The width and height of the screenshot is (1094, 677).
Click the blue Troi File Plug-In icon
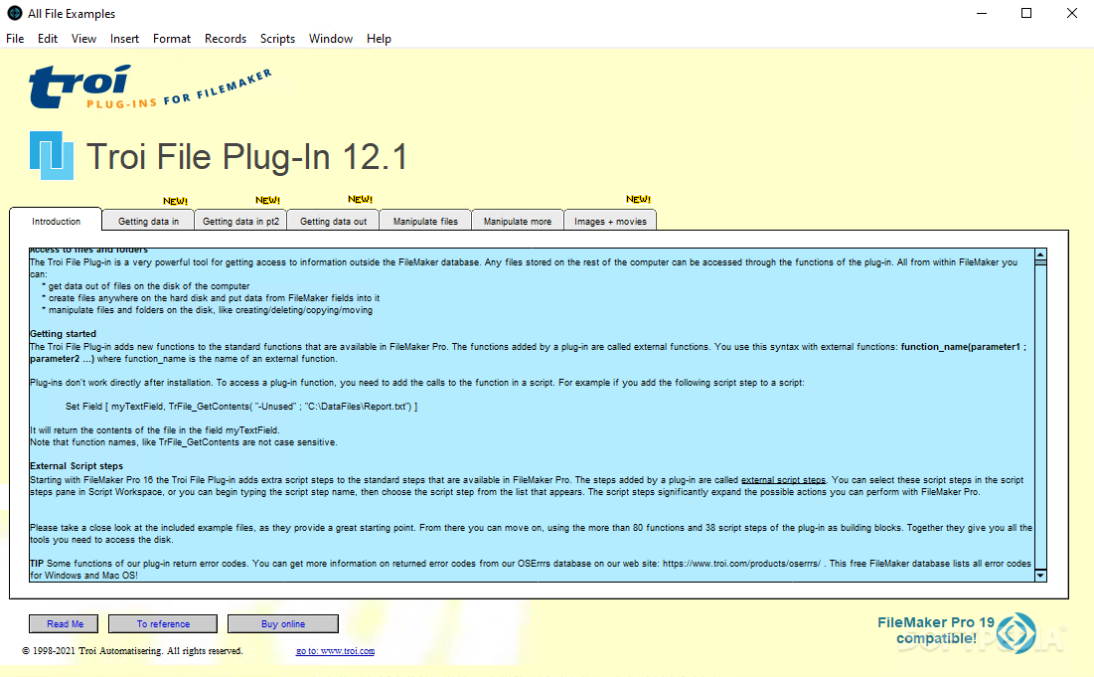pos(52,155)
